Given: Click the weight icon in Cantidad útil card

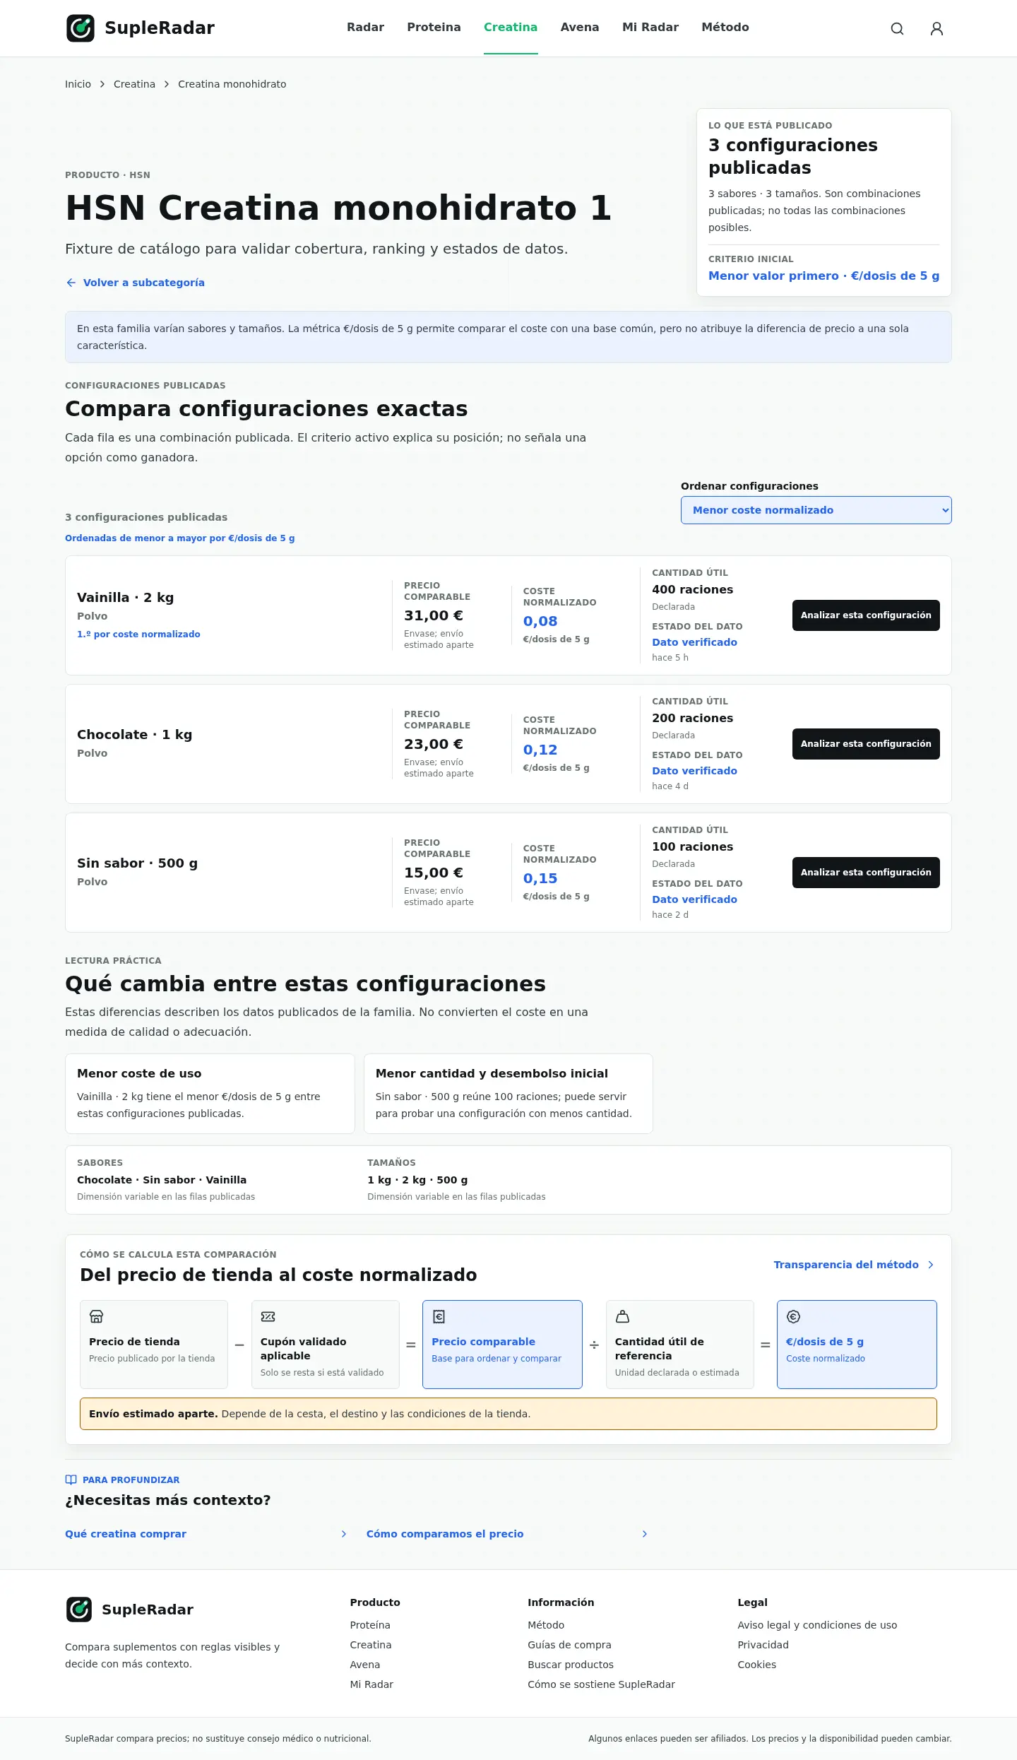Looking at the screenshot, I should (x=622, y=1316).
